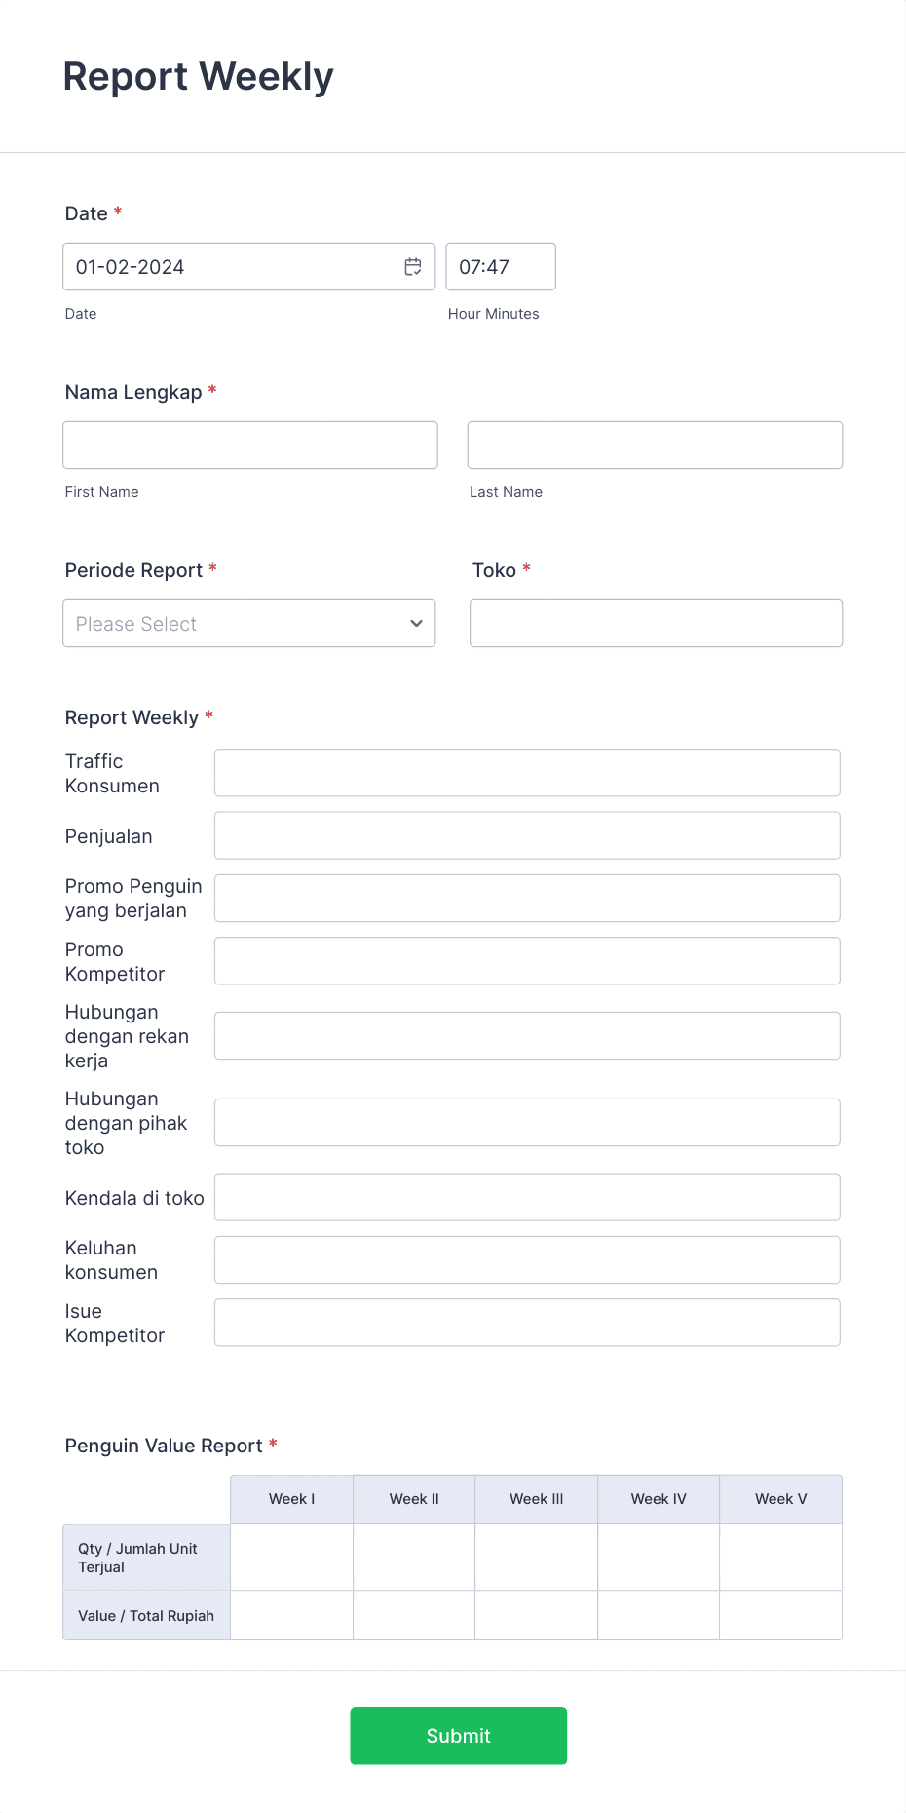Screen dimensions: 906x1813
Task: Open the date picker calendar icon
Action: coord(412,266)
